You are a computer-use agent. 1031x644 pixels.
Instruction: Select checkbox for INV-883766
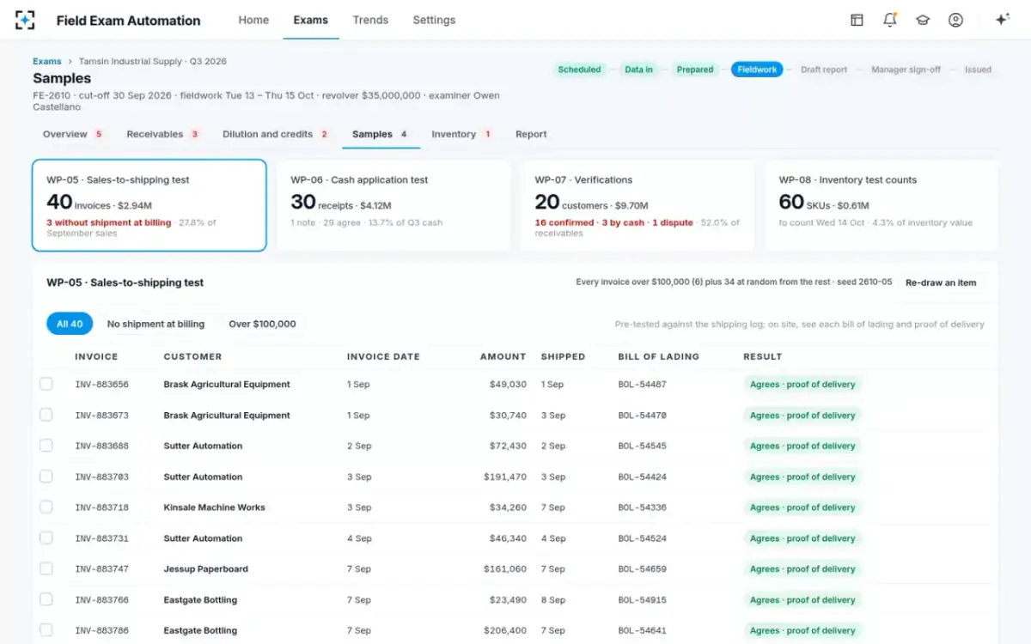pyautogui.click(x=46, y=599)
